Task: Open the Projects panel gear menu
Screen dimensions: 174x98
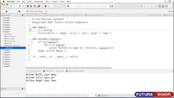Action: click(23, 89)
